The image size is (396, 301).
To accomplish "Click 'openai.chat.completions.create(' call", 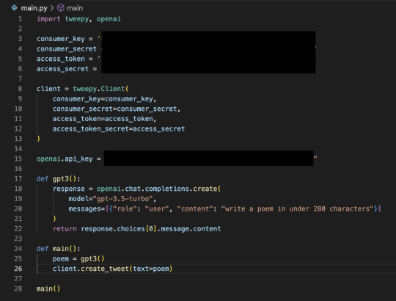I will click(x=159, y=189).
